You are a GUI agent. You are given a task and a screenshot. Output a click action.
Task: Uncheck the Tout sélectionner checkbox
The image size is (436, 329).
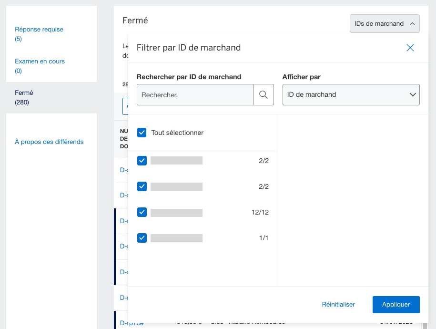[142, 133]
